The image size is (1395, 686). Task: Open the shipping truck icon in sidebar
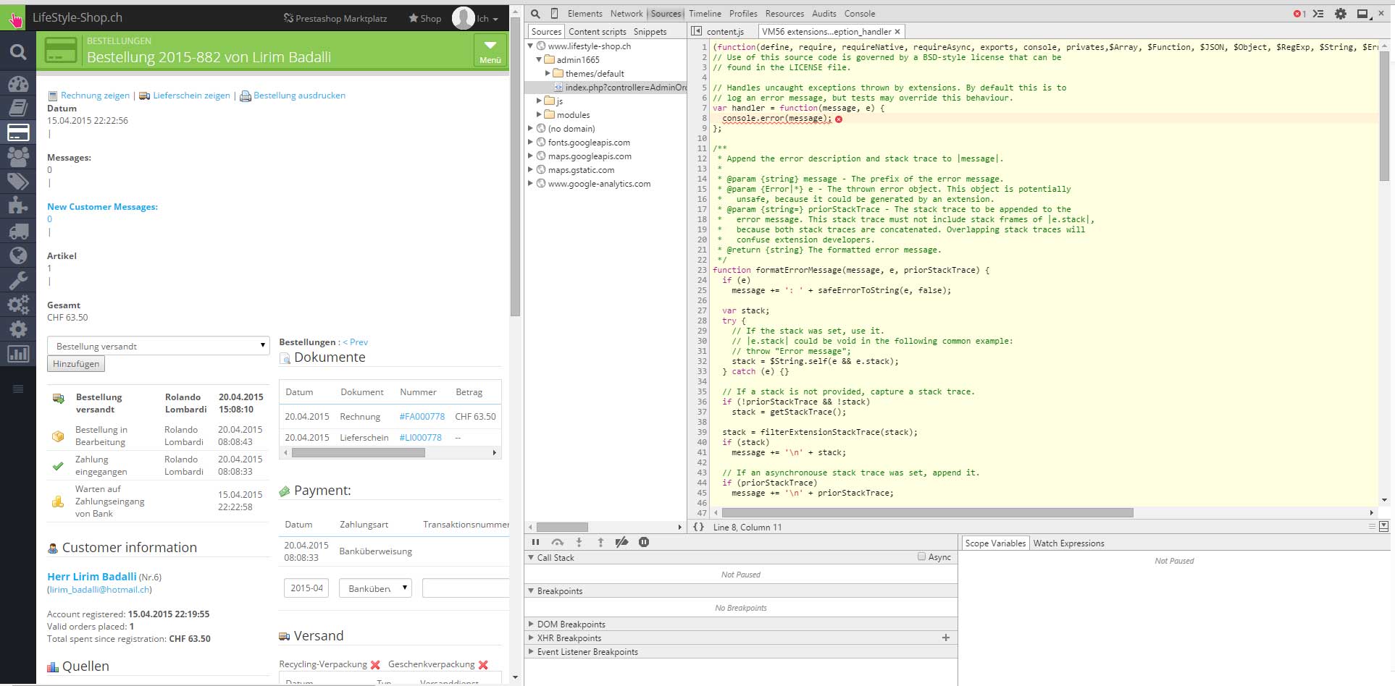18,232
